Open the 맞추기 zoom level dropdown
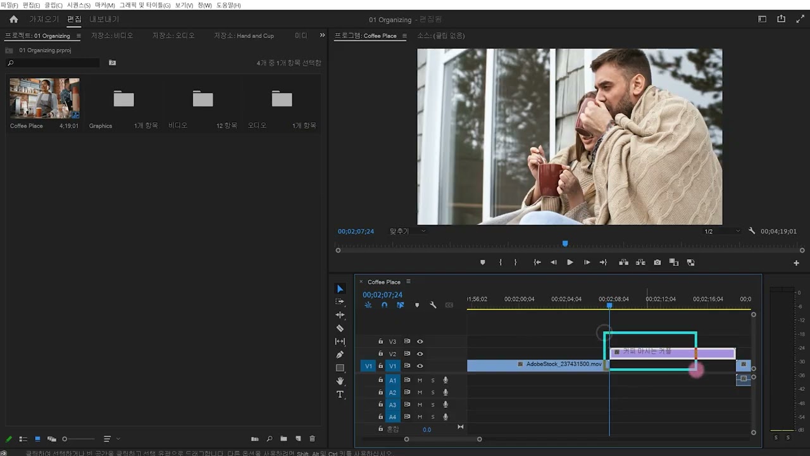This screenshot has width=810, height=456. [408, 232]
